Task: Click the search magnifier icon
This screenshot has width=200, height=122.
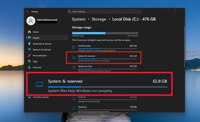Action: (69, 11)
